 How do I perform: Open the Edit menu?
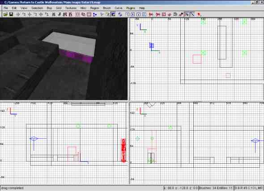coord(14,8)
